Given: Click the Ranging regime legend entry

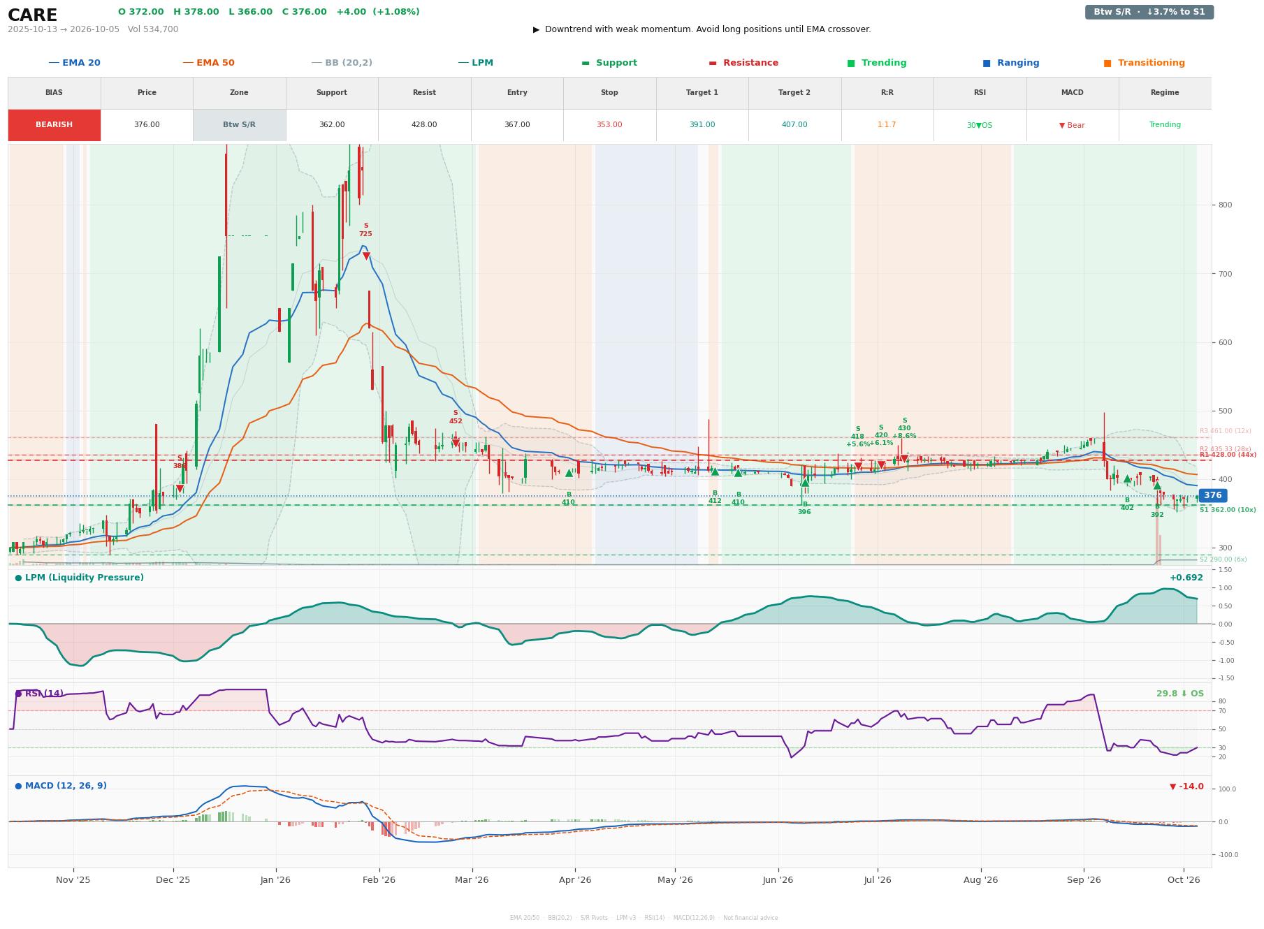Looking at the screenshot, I should point(1011,63).
